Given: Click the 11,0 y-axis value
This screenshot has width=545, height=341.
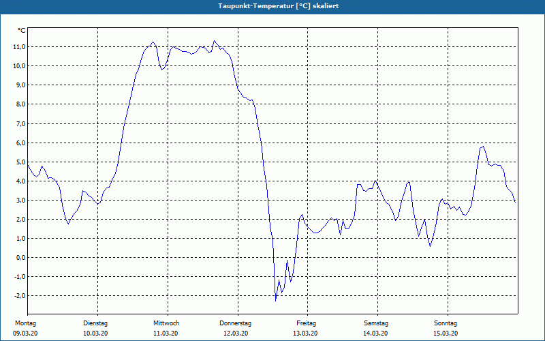Looking at the screenshot, I should [x=19, y=47].
